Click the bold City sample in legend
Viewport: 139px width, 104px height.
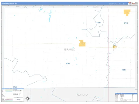click(21, 91)
